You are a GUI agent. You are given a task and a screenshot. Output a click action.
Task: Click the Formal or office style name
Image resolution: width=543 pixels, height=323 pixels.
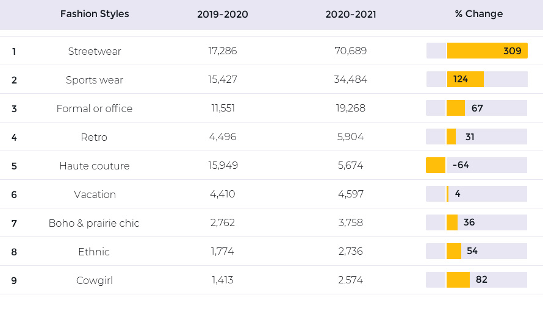95,108
